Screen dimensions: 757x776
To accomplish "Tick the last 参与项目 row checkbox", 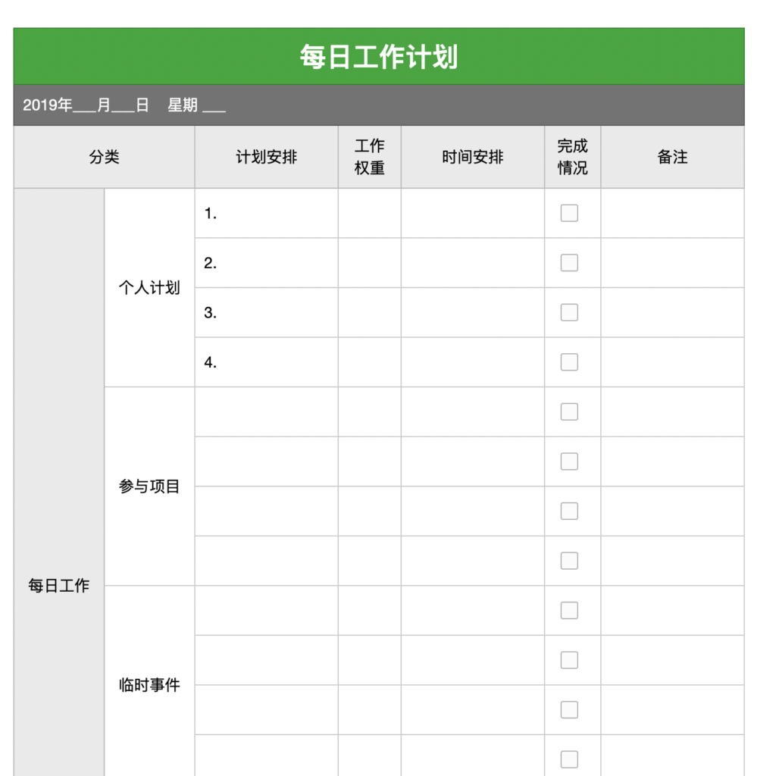I will pos(569,561).
